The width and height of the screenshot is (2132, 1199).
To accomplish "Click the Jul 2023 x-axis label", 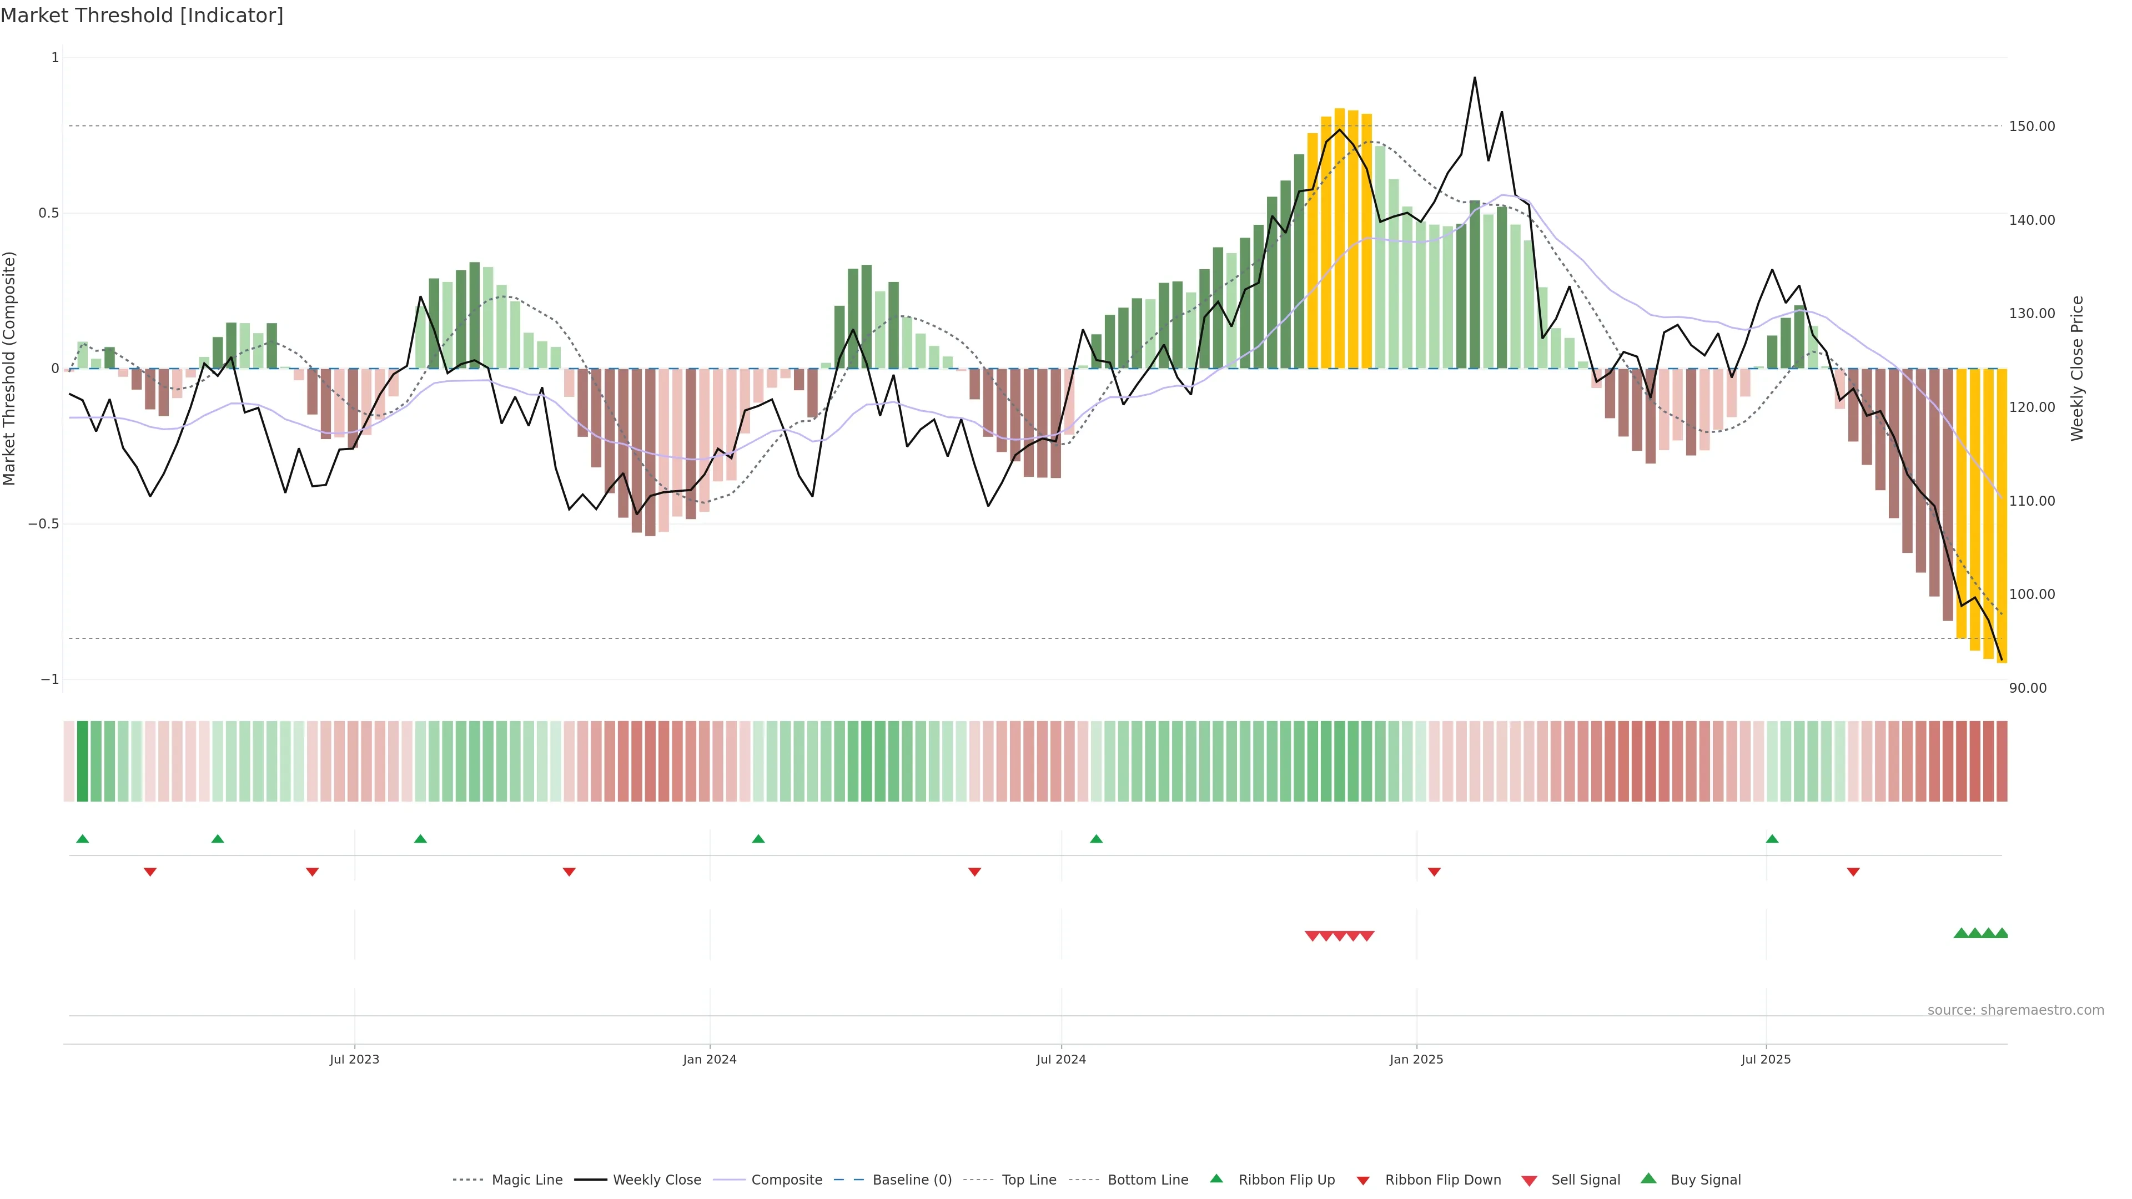I will click(x=354, y=1059).
